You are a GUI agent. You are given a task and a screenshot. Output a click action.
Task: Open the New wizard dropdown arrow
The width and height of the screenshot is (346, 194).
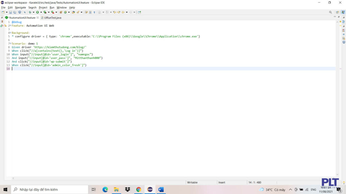[6, 12]
